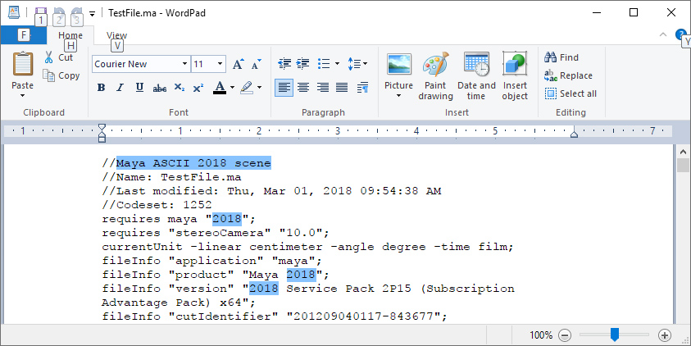The width and height of the screenshot is (691, 346).
Task: Switch to the View tab
Action: (116, 35)
